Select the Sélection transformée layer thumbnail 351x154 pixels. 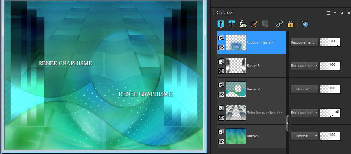pyautogui.click(x=236, y=113)
